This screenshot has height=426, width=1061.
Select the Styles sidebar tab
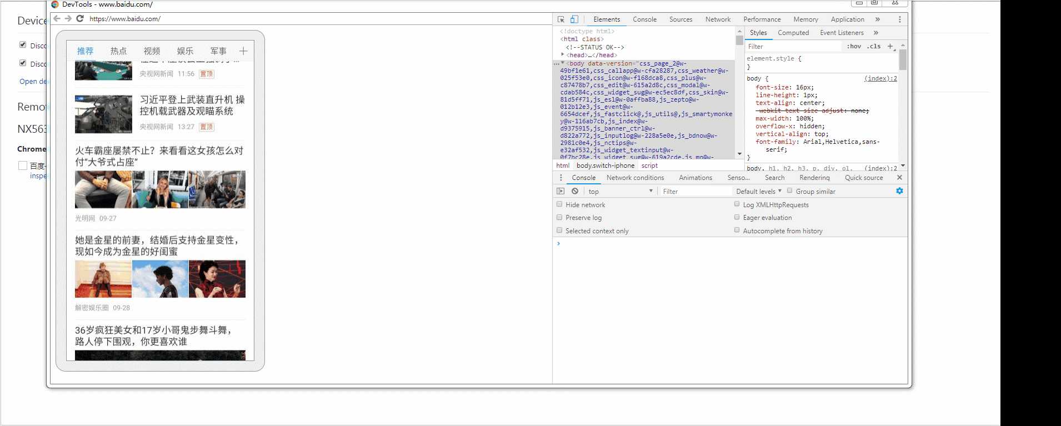758,33
